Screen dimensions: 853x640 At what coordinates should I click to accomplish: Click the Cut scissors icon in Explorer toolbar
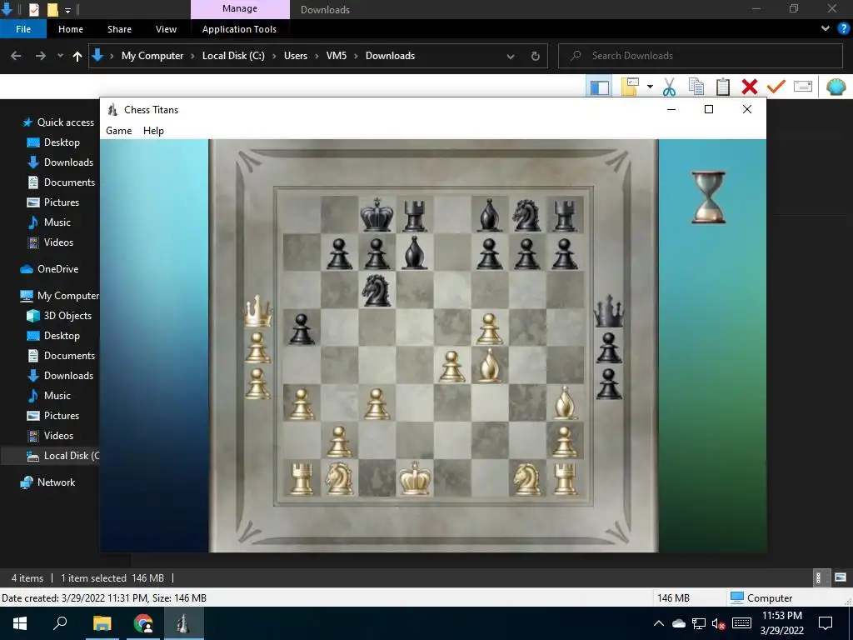(669, 87)
